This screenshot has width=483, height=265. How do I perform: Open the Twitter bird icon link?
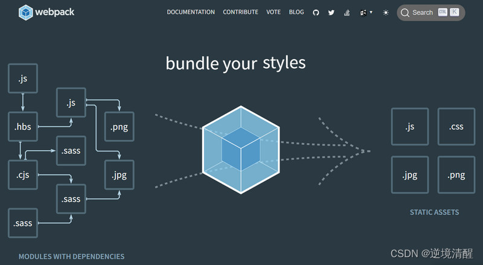[x=331, y=13]
